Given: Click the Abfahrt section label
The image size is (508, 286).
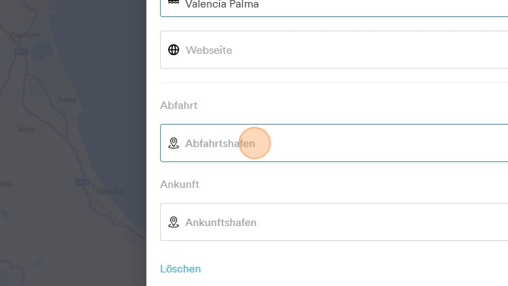Looking at the screenshot, I should coord(179,106).
